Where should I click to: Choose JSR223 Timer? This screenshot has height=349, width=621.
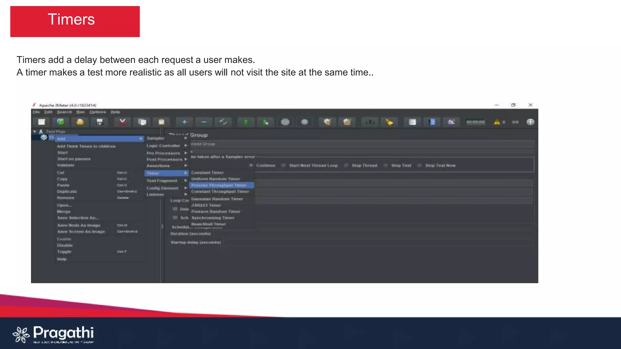[222, 205]
